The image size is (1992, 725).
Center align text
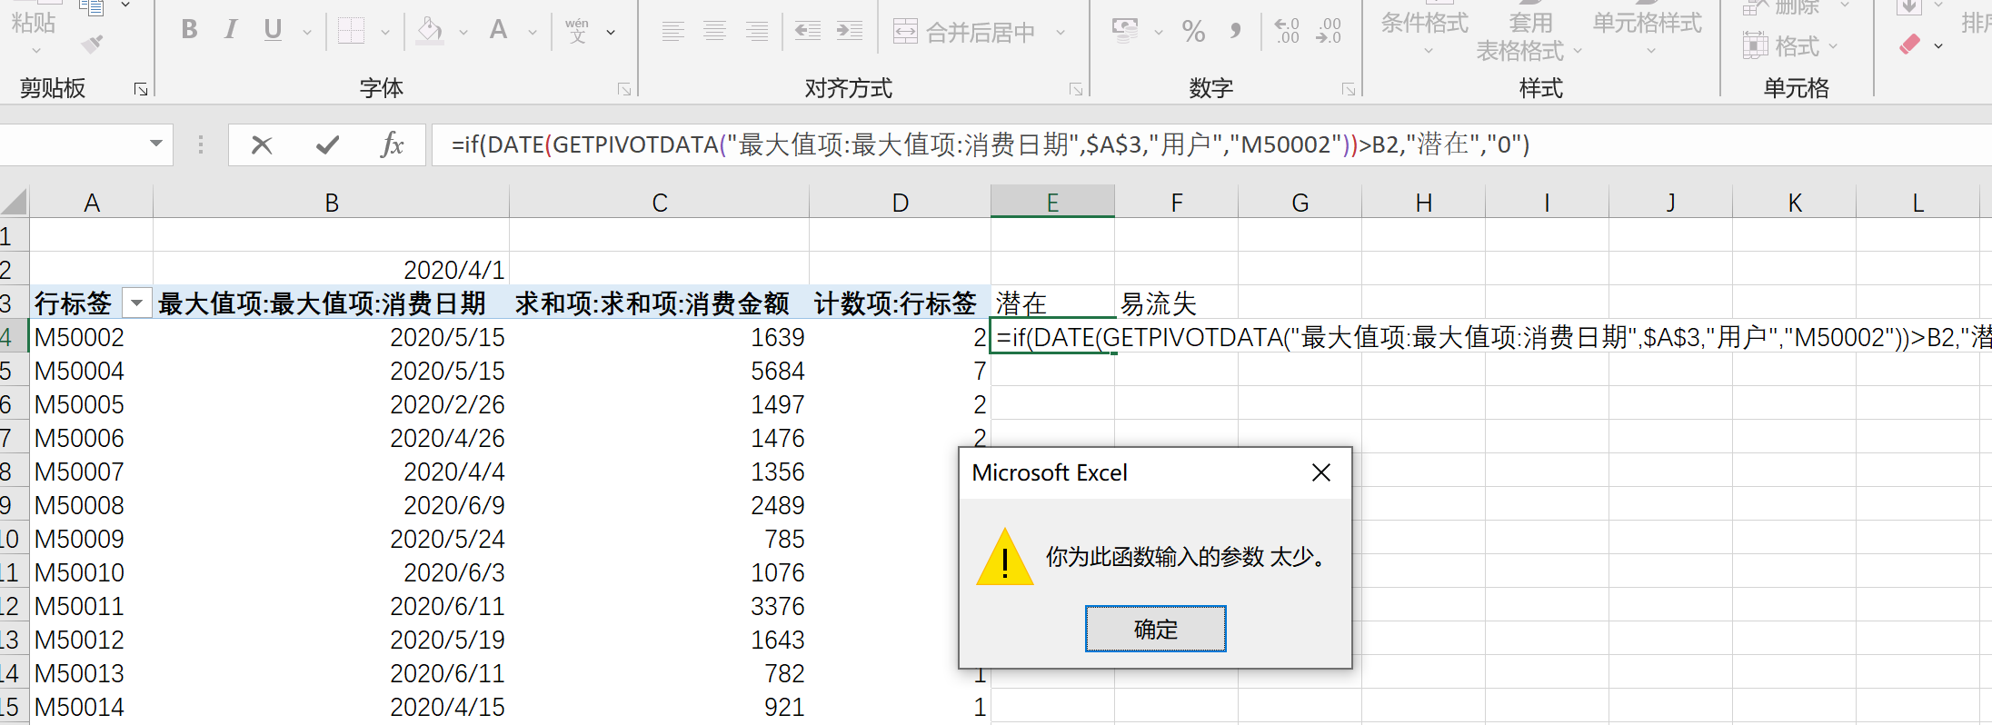(715, 32)
